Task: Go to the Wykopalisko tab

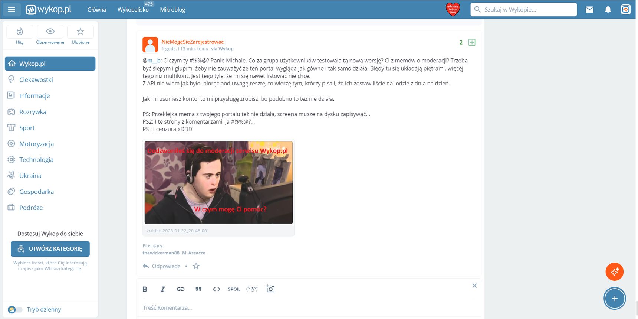Action: (133, 10)
